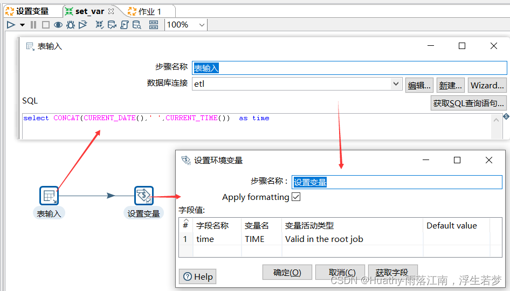Viewport: 510px width, 291px height.
Task: Open the 100% zoom level dropdown
Action: [202, 25]
